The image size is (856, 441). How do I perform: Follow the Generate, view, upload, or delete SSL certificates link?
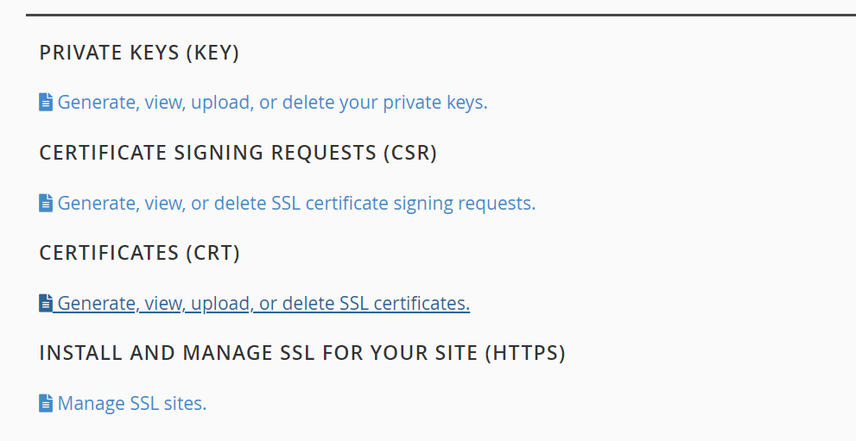(263, 304)
